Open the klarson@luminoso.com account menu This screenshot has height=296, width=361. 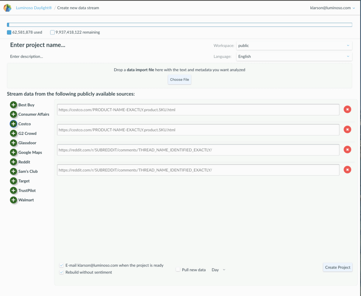(332, 8)
